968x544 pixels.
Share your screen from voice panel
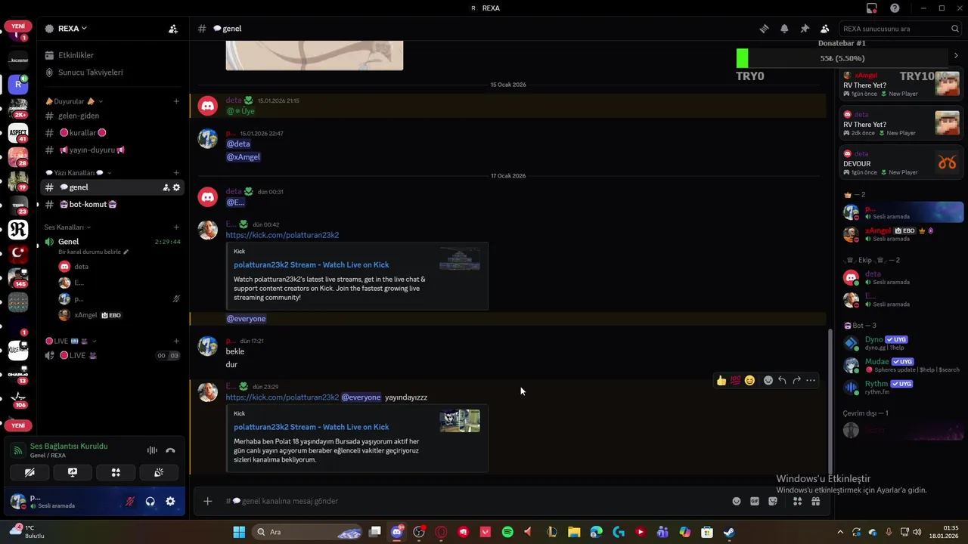(73, 472)
